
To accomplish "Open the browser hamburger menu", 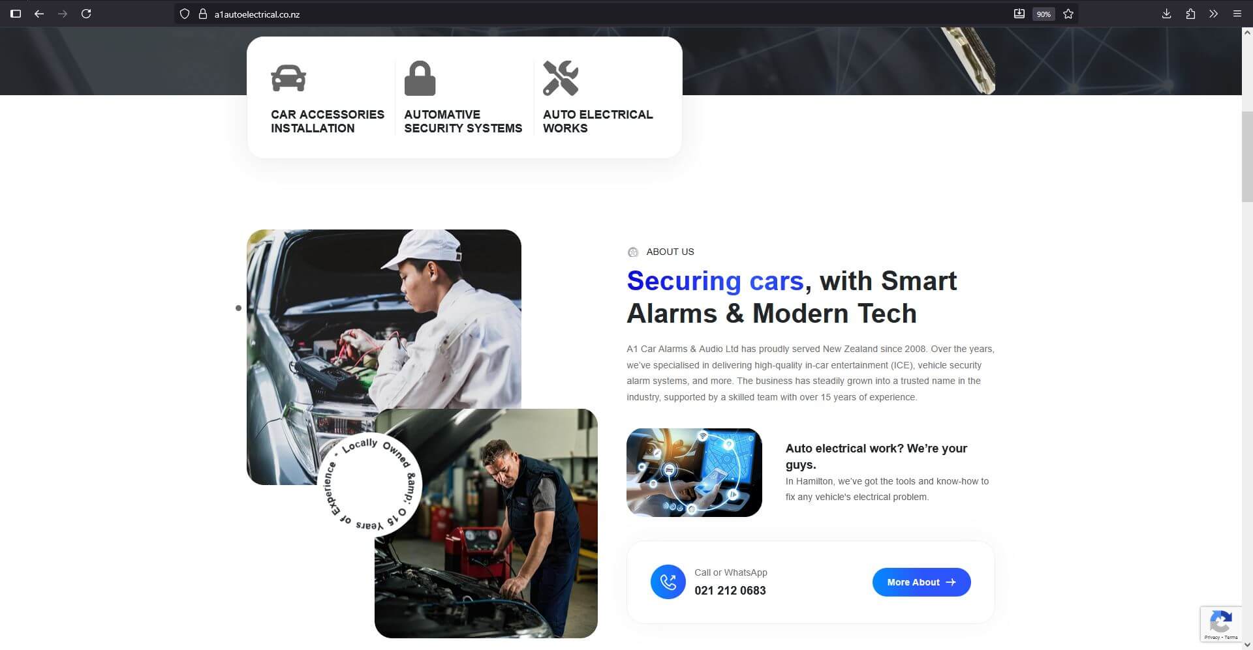I will (1237, 14).
